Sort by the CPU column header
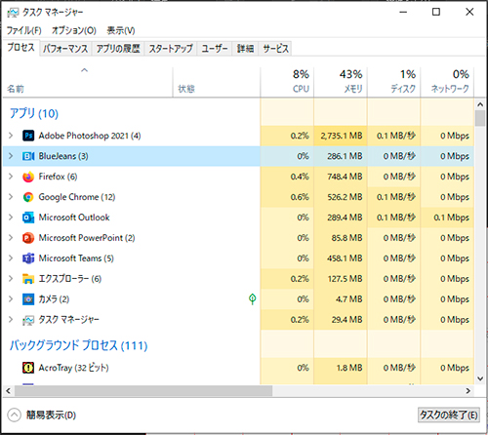 (x=287, y=82)
